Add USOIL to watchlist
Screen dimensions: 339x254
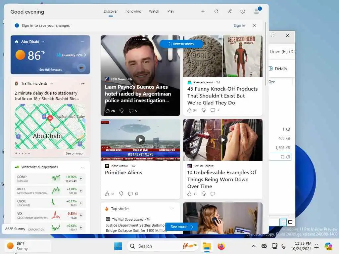coord(81,203)
